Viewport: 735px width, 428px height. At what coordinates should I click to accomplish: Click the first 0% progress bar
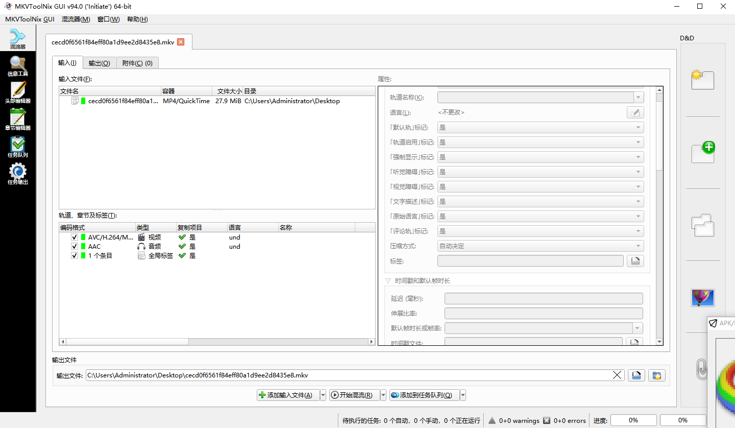click(x=633, y=420)
